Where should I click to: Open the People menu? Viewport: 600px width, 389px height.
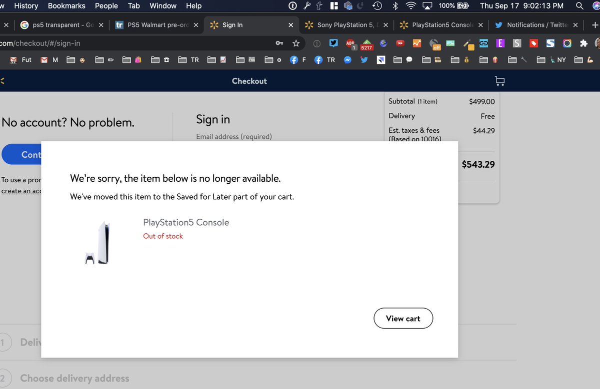pos(106,6)
